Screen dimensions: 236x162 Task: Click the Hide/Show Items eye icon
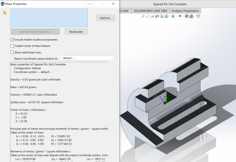[x=180, y=16]
